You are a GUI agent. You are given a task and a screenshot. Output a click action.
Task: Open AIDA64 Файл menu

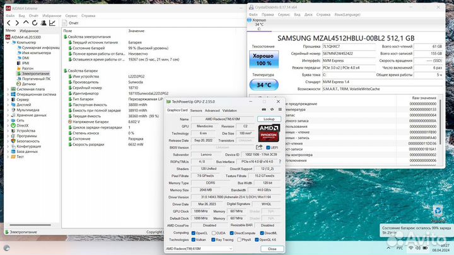10,16
